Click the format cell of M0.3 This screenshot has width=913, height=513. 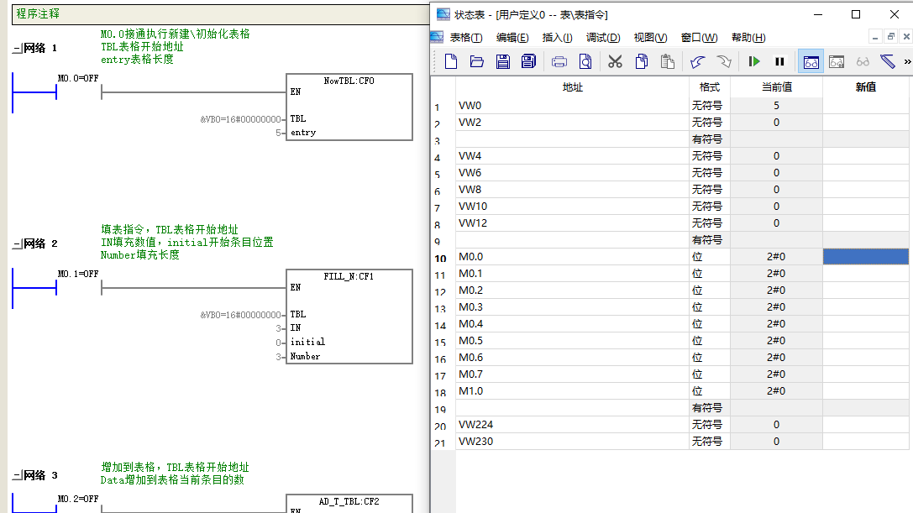(709, 307)
